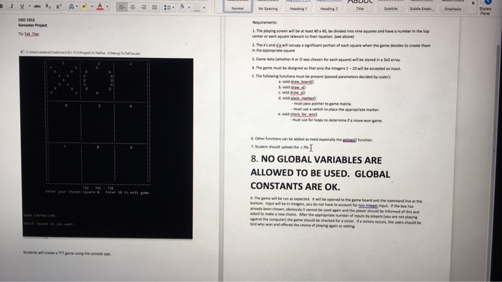Apply the Subtle Emphasis style

[422, 6]
